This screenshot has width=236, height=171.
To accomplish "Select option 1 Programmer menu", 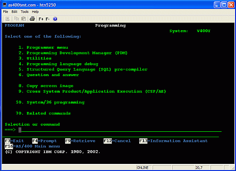I will click(x=43, y=47).
